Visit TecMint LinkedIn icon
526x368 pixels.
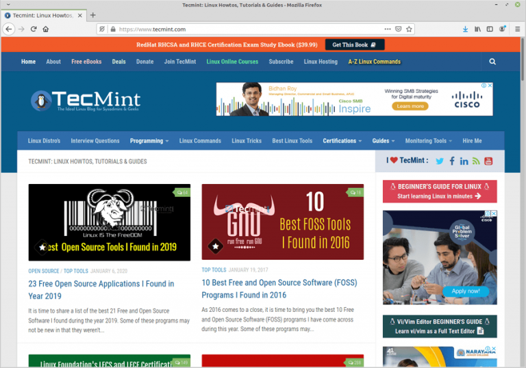click(x=464, y=161)
